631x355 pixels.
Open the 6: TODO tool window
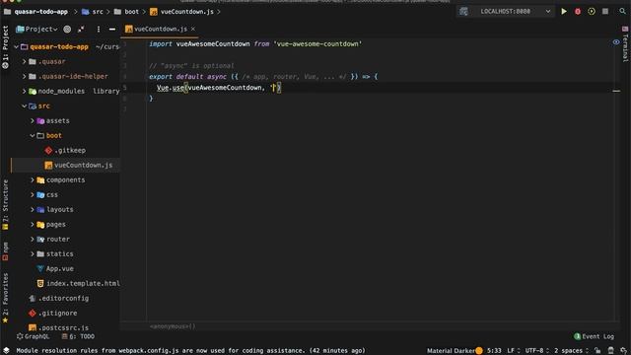pos(78,336)
